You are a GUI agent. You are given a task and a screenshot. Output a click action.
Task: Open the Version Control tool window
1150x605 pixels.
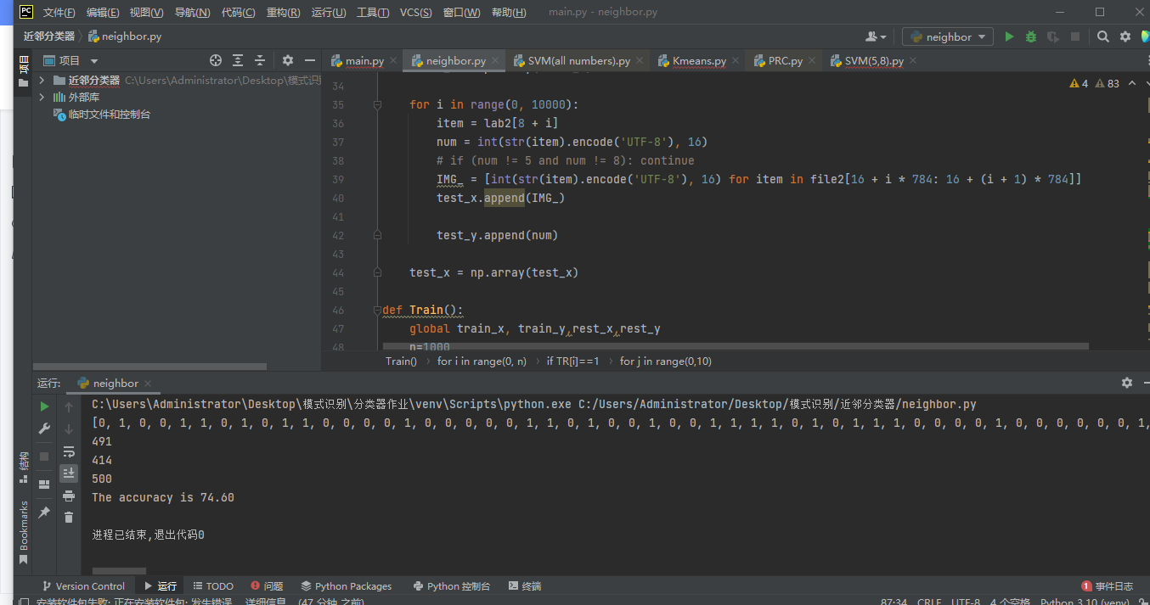tap(83, 585)
